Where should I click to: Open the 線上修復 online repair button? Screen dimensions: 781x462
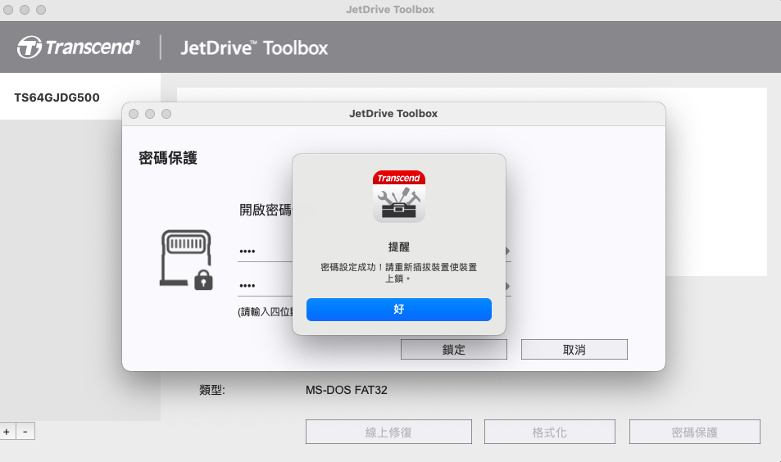[388, 432]
